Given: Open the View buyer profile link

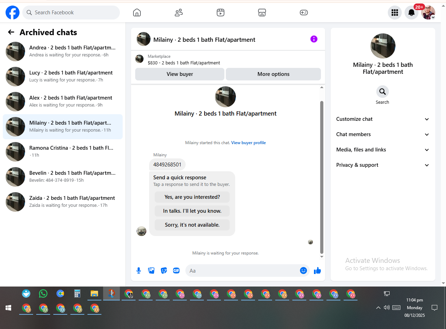Looking at the screenshot, I should [248, 143].
